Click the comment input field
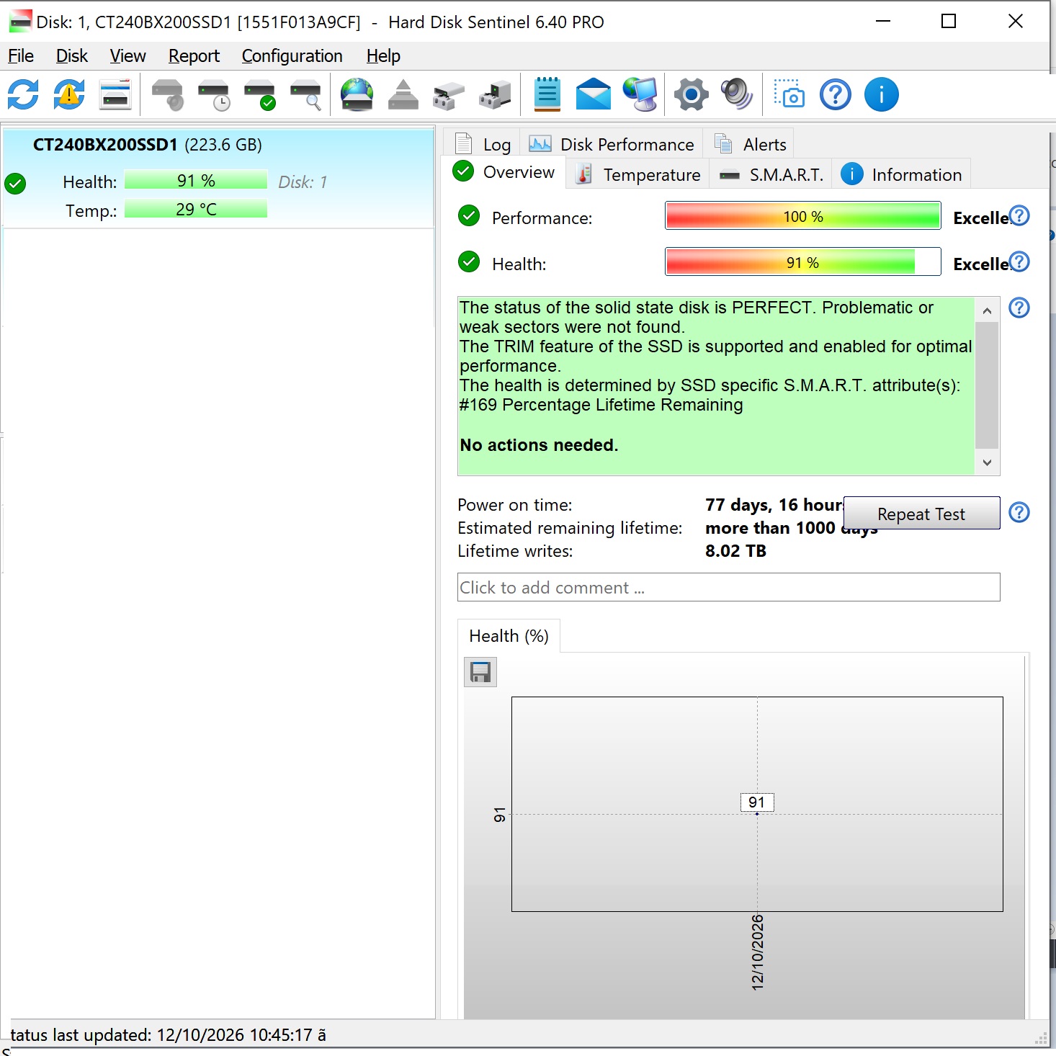Screen dimensions: 1056x1056 728,587
